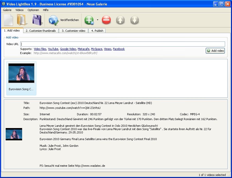
Task: Remove video with the red minus icon
Action: [106, 20]
